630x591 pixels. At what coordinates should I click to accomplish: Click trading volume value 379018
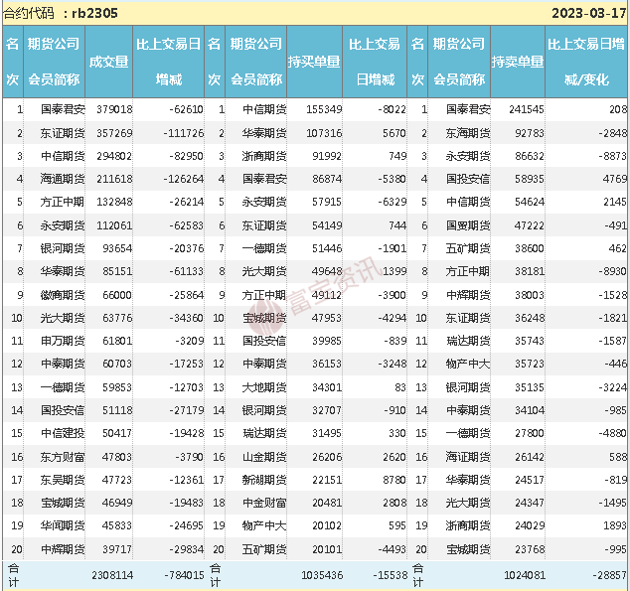[x=114, y=109]
